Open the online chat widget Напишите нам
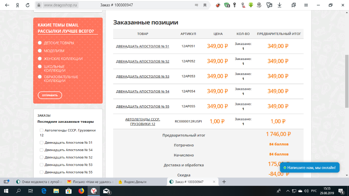Screen dimensions: 349x196 (x=310, y=167)
